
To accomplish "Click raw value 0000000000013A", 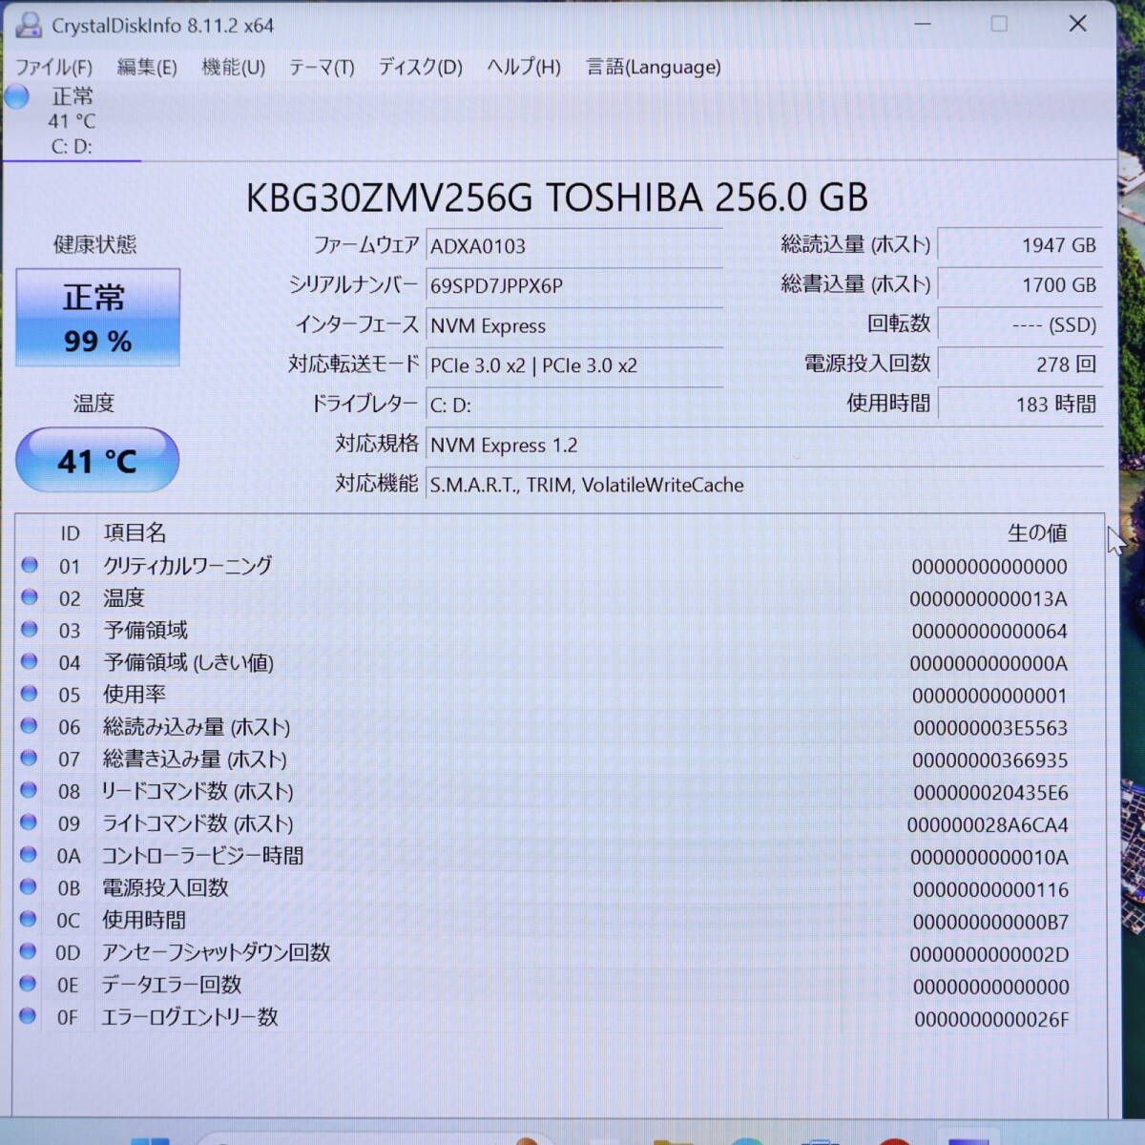I will [989, 599].
